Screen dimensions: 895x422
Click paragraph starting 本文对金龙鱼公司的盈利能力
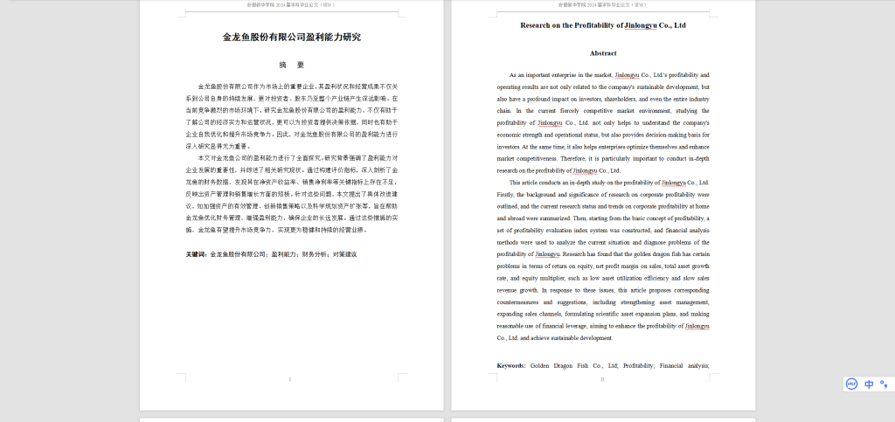292,194
